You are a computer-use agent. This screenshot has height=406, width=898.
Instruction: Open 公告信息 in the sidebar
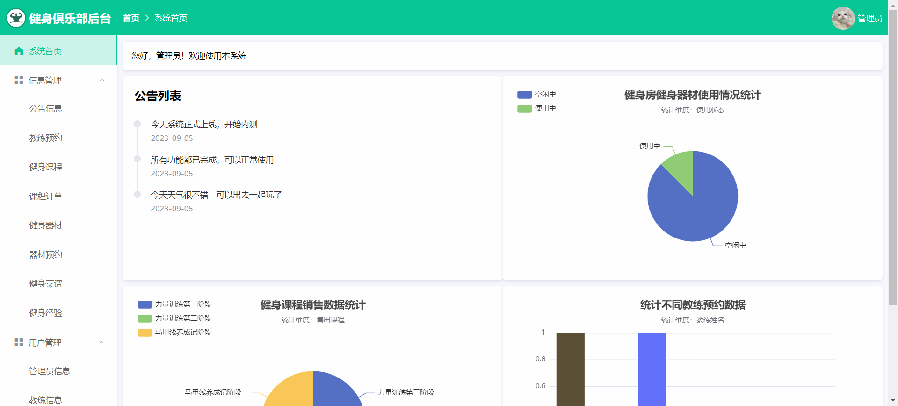point(58,109)
